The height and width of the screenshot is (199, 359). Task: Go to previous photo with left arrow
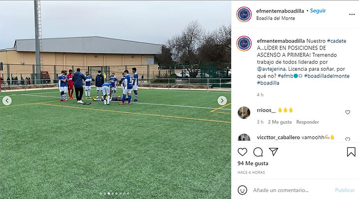(x=7, y=100)
